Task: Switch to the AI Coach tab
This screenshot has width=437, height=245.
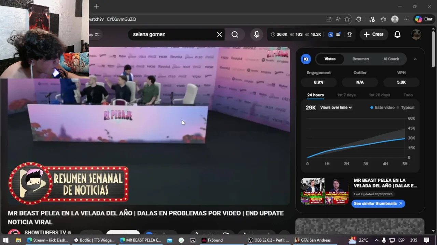Action: 391,59
